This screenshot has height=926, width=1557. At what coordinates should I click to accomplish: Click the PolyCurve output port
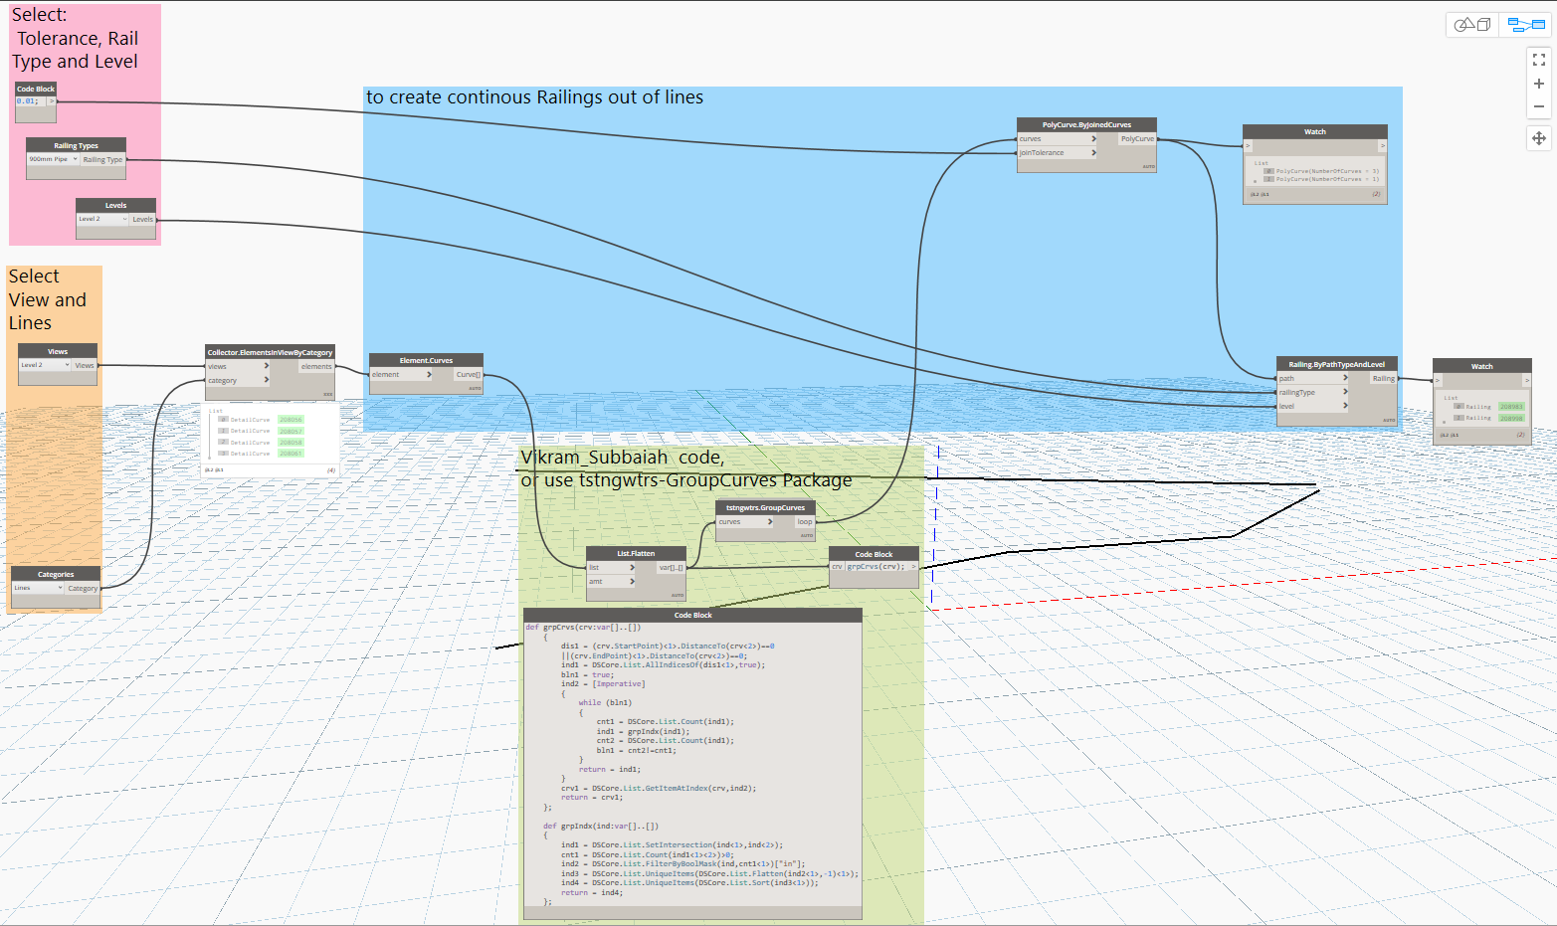tap(1136, 139)
